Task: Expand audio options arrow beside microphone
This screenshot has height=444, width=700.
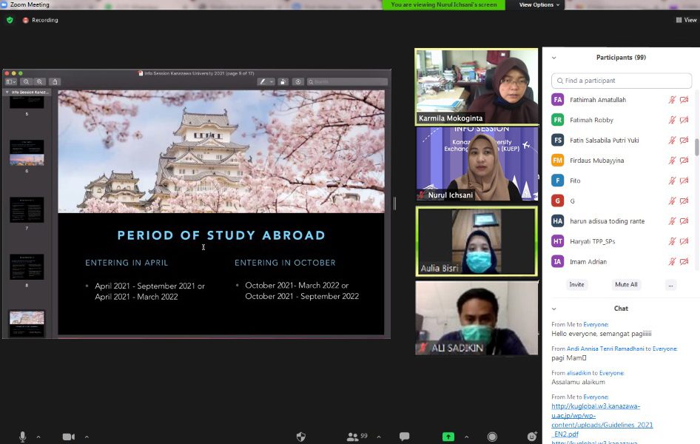Action: pos(38,437)
